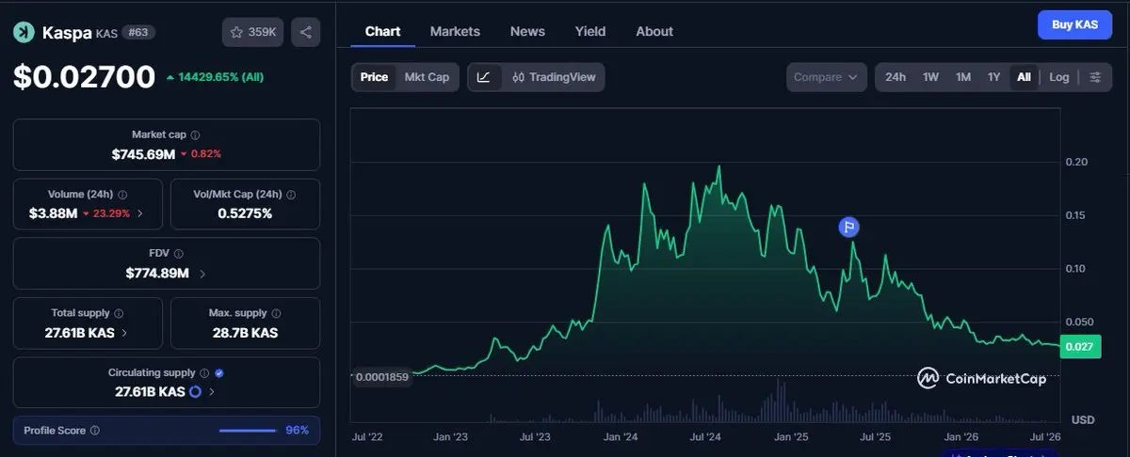Viewport: 1130px width, 457px height.
Task: Select the Price toggle
Action: [374, 77]
